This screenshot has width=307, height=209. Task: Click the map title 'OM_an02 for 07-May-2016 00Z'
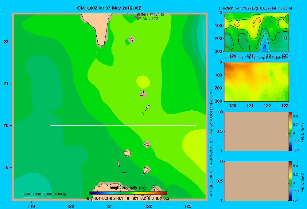(109, 8)
